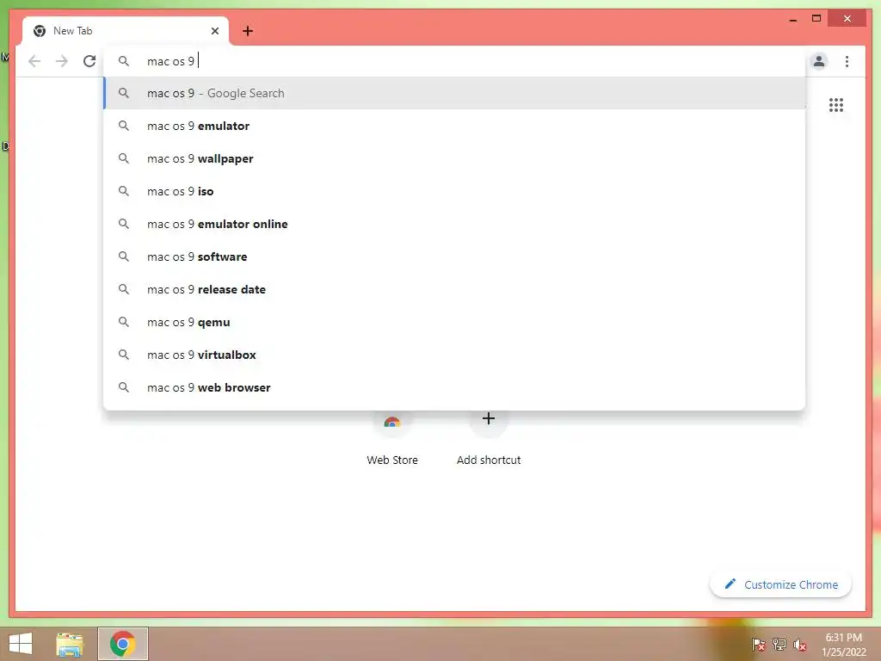
Task: Click the Customize Chrome button
Action: (x=780, y=584)
